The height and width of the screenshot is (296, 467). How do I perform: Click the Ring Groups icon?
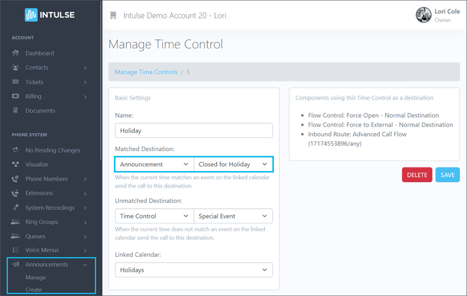(16, 222)
